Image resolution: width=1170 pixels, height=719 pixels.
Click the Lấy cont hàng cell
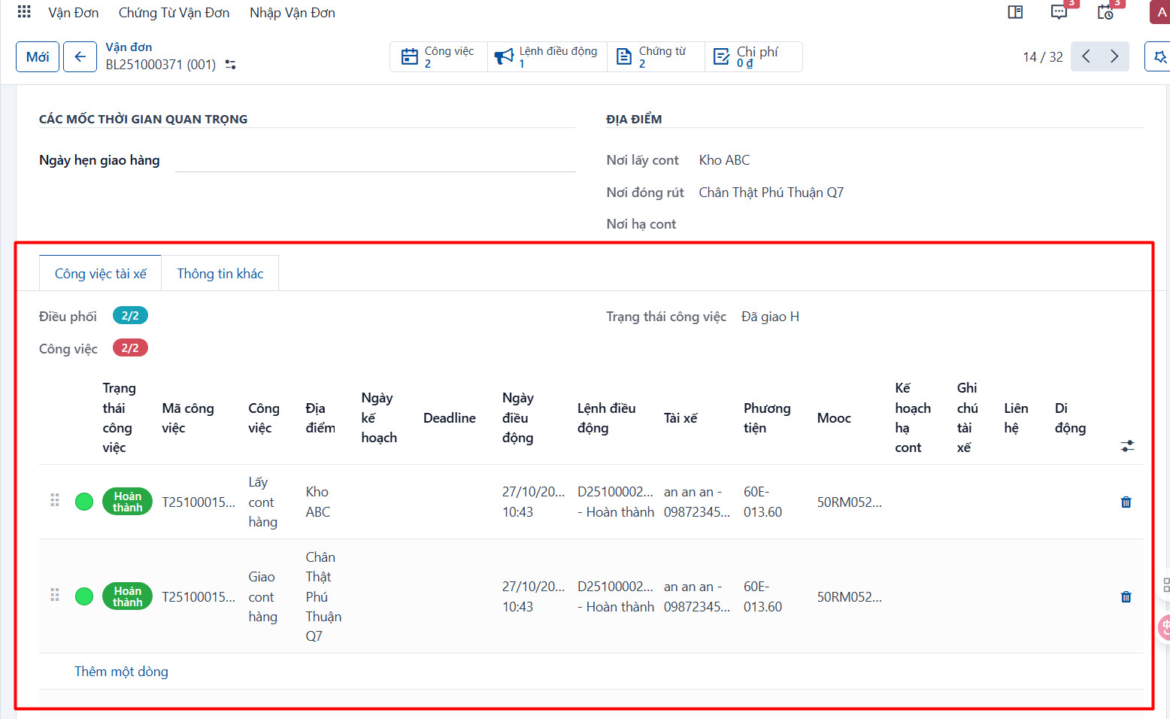pos(263,502)
